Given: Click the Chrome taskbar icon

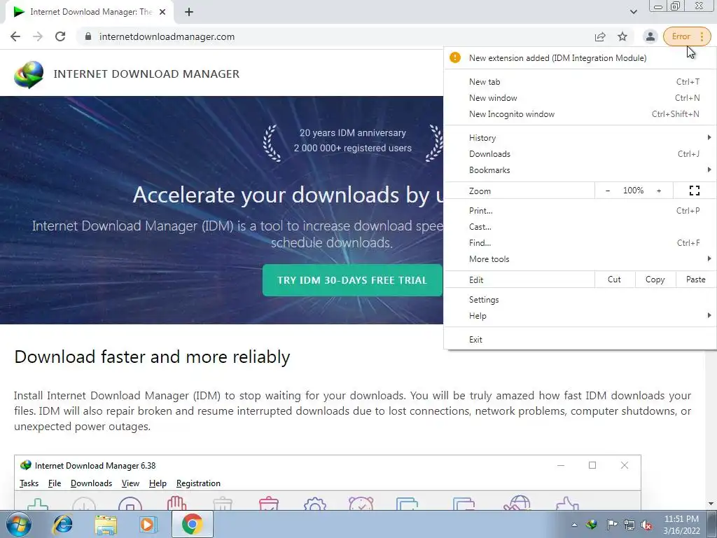Looking at the screenshot, I should pyautogui.click(x=192, y=524).
